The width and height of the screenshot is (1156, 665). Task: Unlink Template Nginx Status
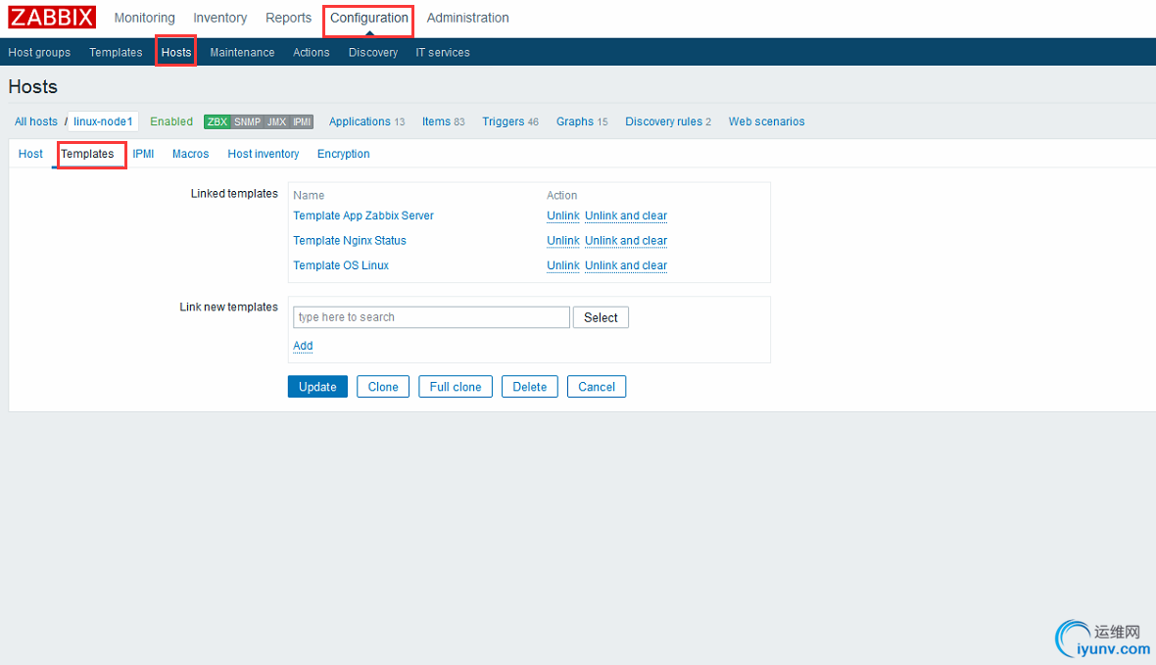point(563,240)
